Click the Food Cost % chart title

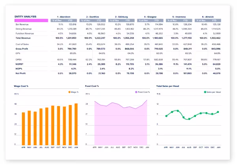pyautogui.click(x=92, y=86)
